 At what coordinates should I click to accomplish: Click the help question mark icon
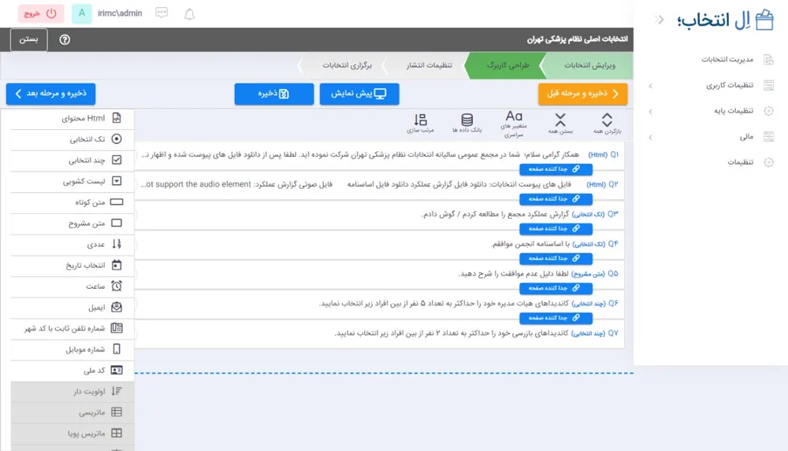[x=65, y=39]
